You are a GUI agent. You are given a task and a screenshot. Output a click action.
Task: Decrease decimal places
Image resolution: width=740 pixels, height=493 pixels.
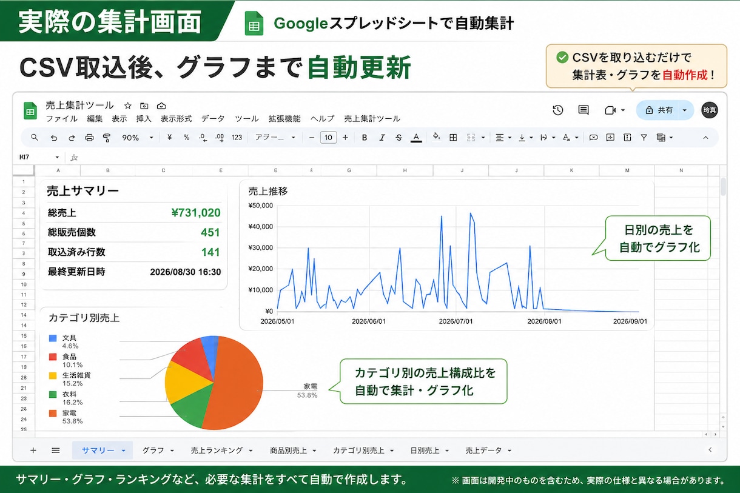pyautogui.click(x=203, y=138)
